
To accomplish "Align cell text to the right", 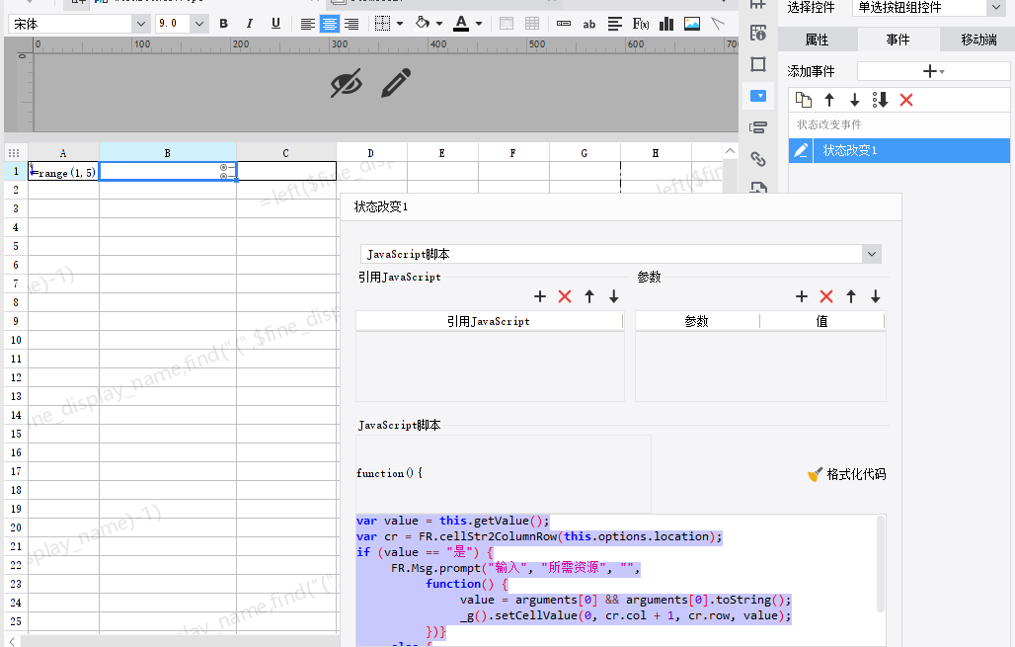I will click(351, 24).
